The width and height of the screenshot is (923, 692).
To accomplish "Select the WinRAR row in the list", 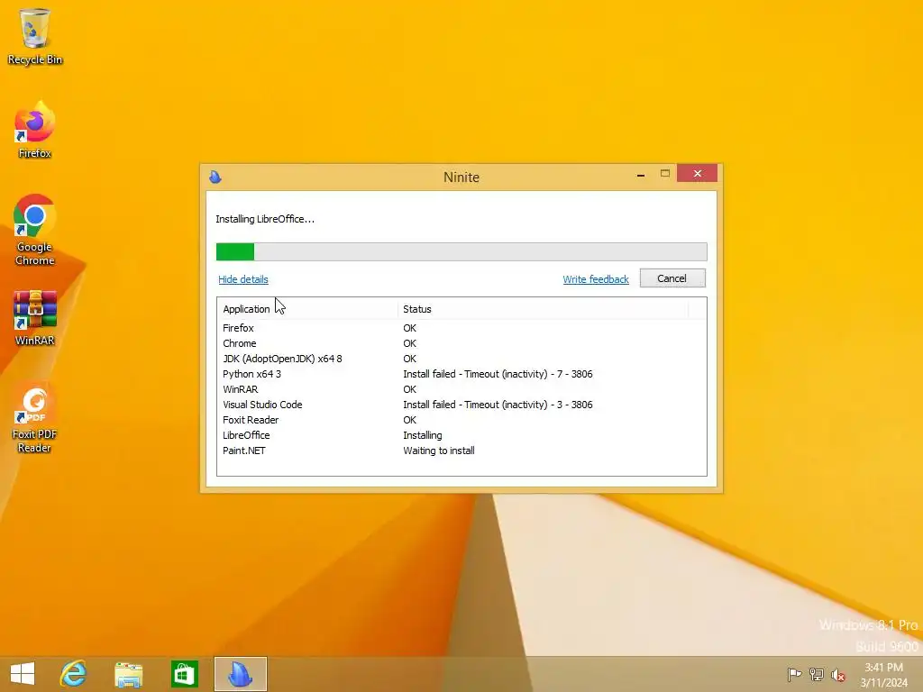I will (461, 389).
